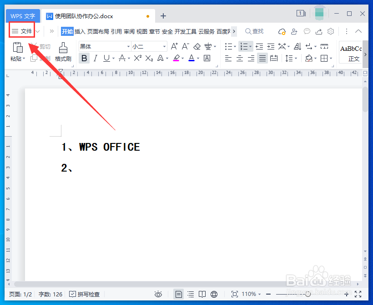373x305 pixels.
Task: Adjust the zoom slider handle
Action: coord(308,294)
